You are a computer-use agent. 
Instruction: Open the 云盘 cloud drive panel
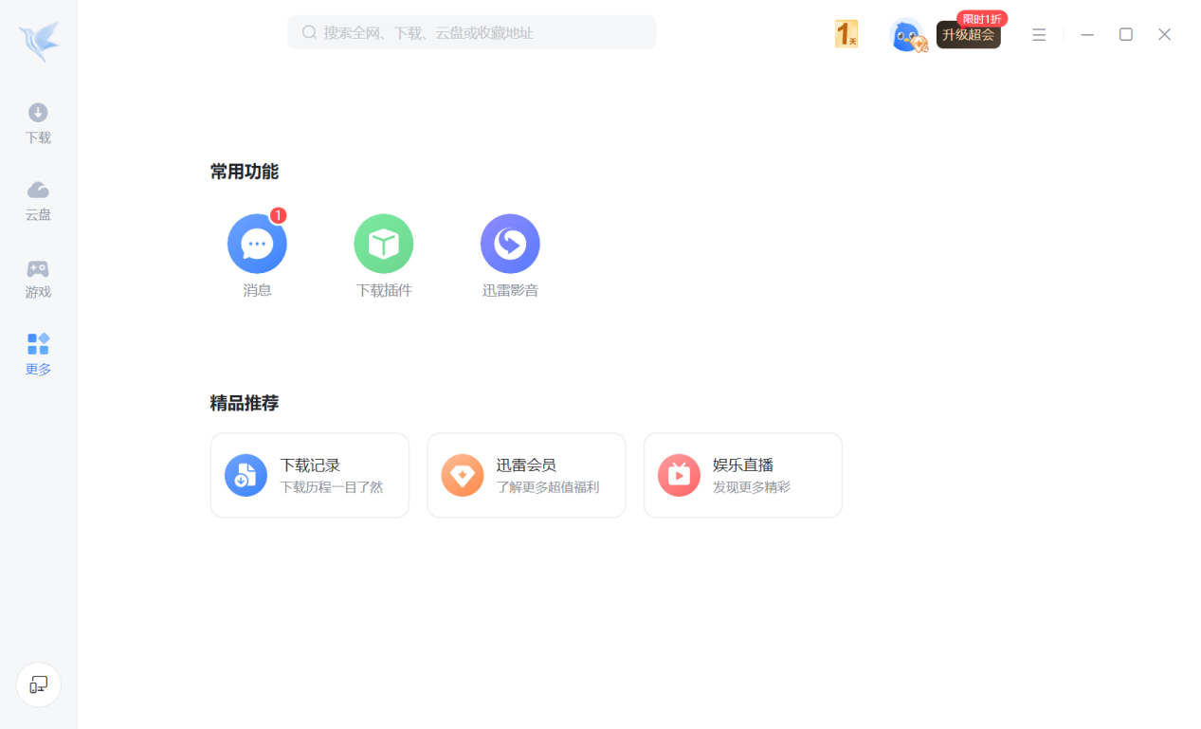tap(38, 201)
